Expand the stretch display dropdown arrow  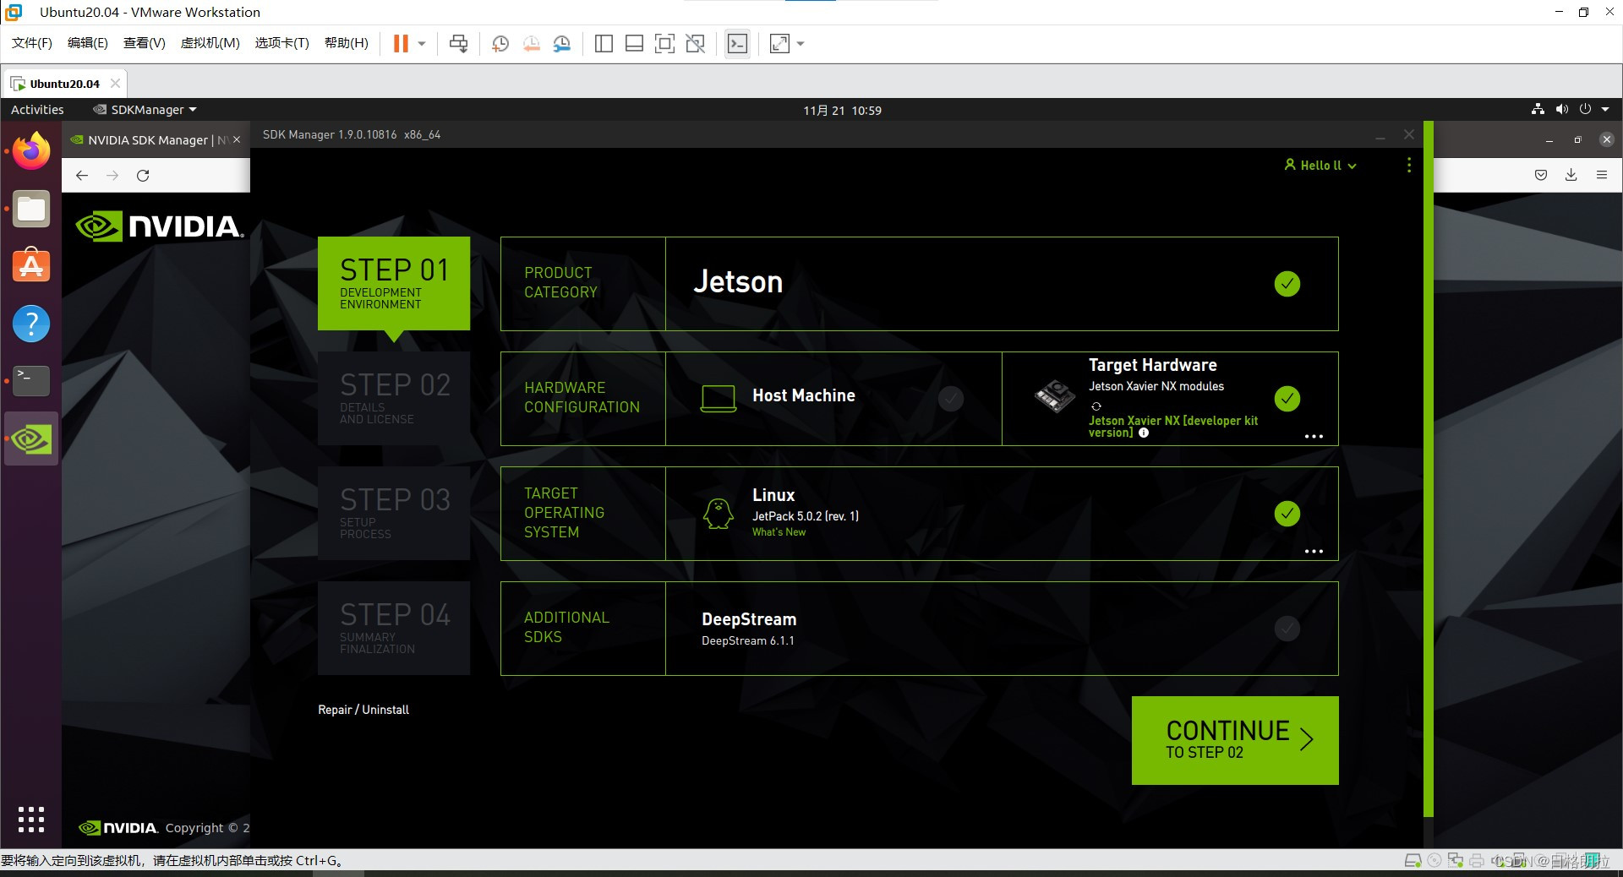point(801,43)
